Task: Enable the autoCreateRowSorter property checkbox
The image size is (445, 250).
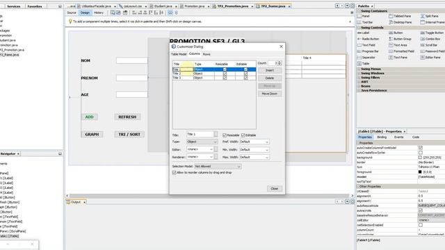Action: [x=420, y=153]
